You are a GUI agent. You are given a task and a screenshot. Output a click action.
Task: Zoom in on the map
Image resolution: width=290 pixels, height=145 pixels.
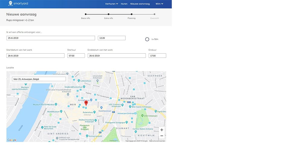pyautogui.click(x=162, y=130)
